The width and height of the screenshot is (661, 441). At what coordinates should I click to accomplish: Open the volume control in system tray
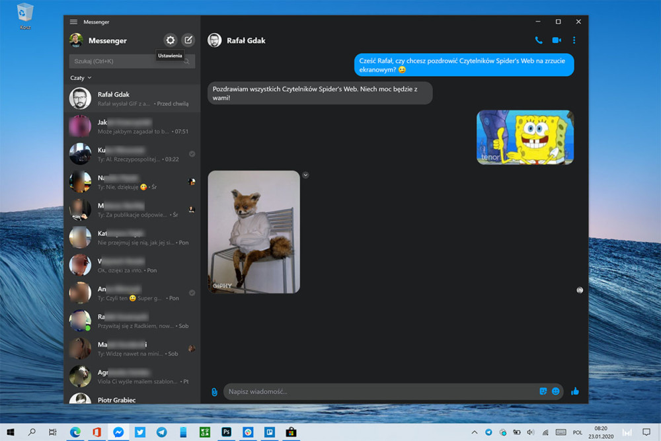[530, 432]
